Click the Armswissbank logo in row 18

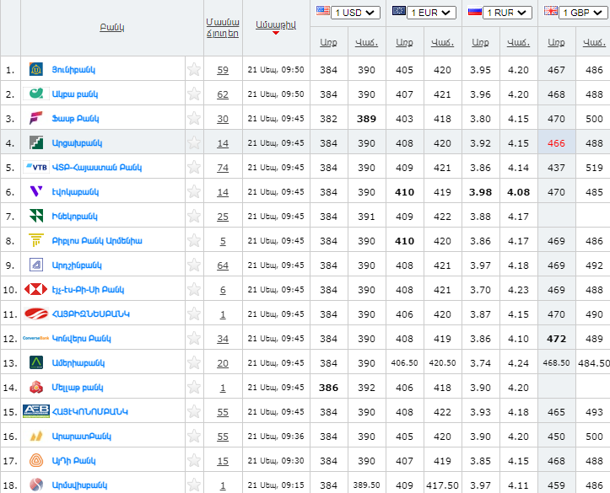36,485
